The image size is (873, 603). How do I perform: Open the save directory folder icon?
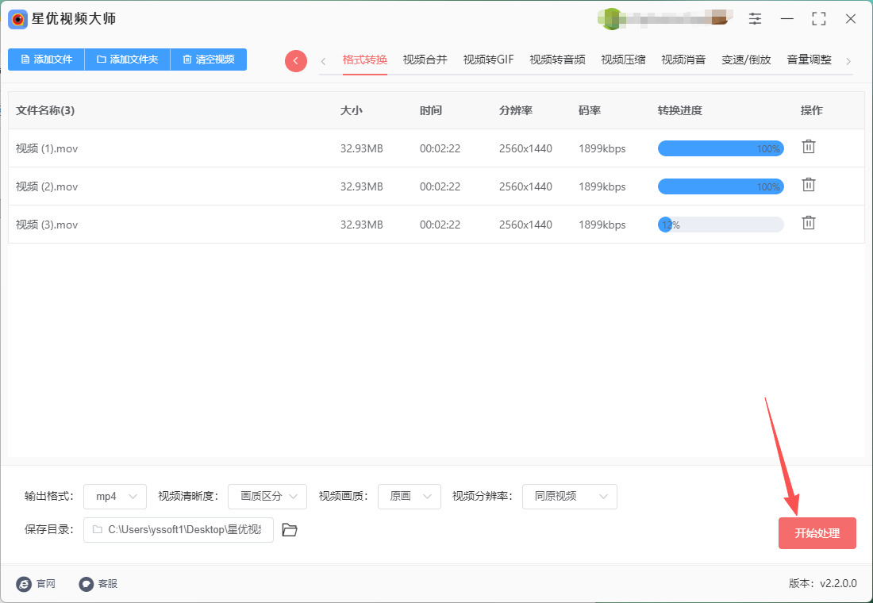[290, 530]
